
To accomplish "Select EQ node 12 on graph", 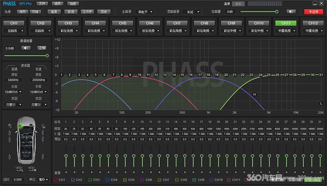I will (x=156, y=75).
